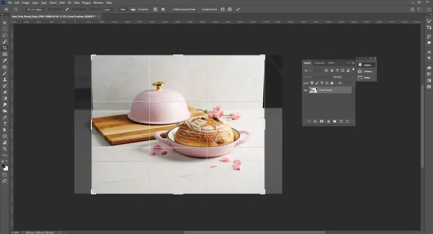Image resolution: width=433 pixels, height=234 pixels.
Task: Open the Normal blend mode dropdown
Action: tap(317, 77)
